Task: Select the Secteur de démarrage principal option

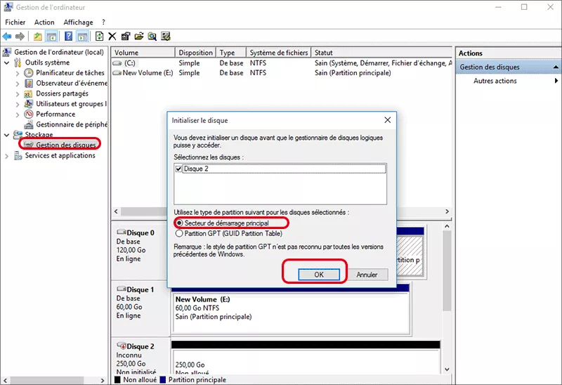Action: [178, 223]
